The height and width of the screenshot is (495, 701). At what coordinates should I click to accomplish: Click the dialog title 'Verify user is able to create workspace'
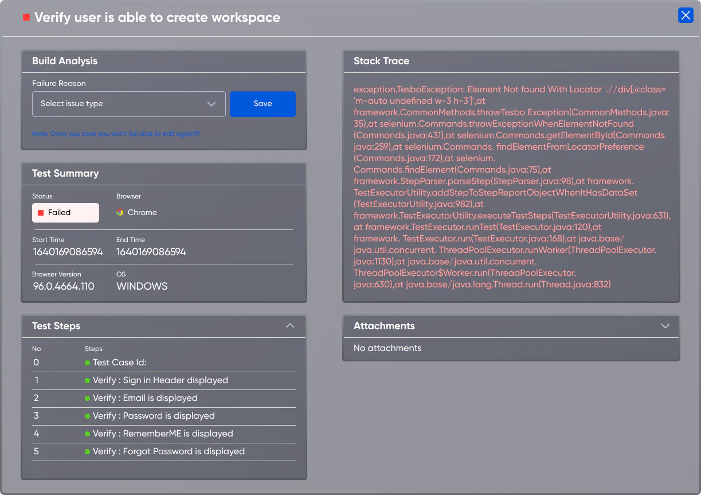pyautogui.click(x=157, y=17)
